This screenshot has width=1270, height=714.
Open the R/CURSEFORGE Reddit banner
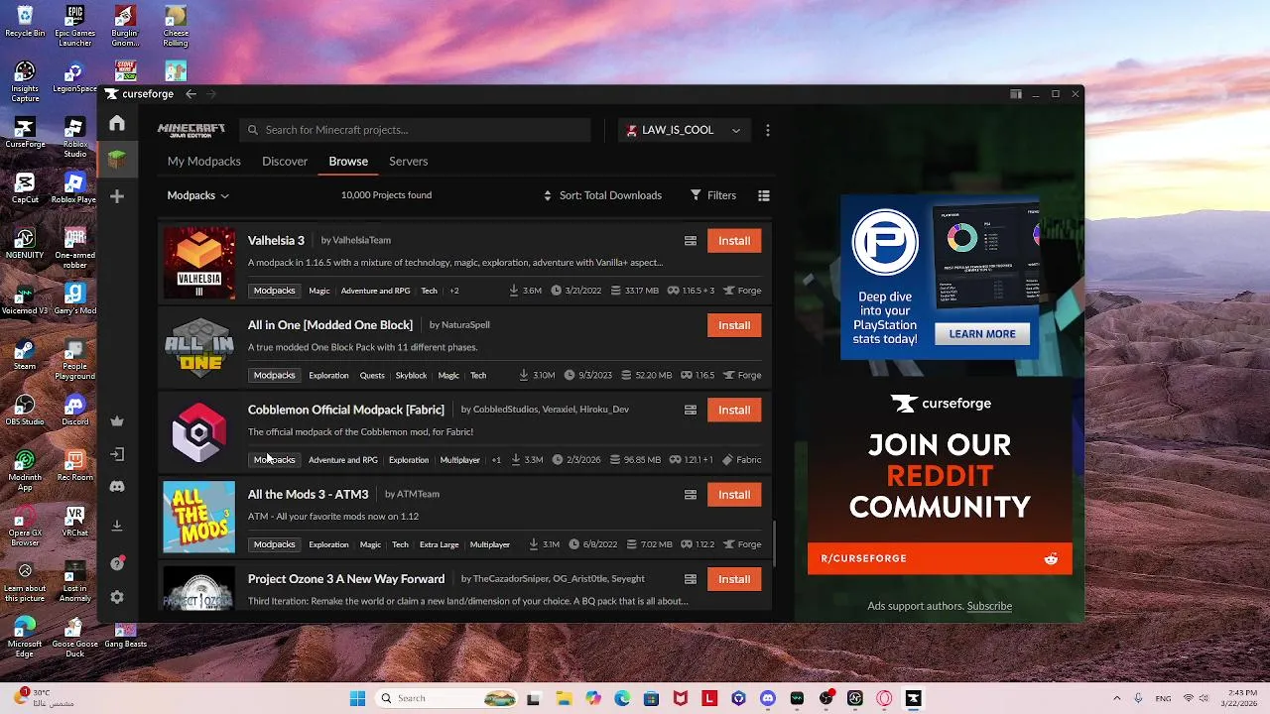[x=940, y=558]
